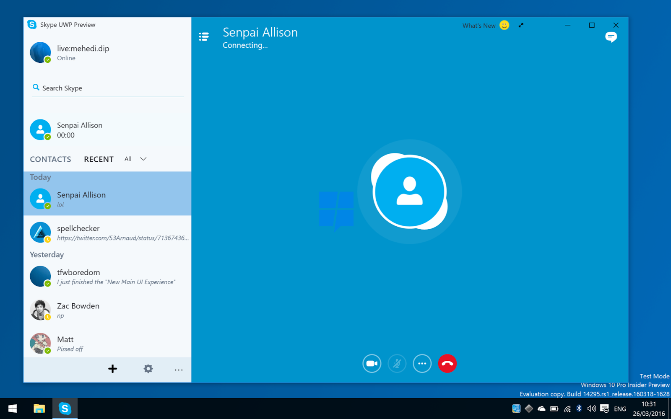Open Skype settings gear
This screenshot has height=419, width=671.
(148, 369)
